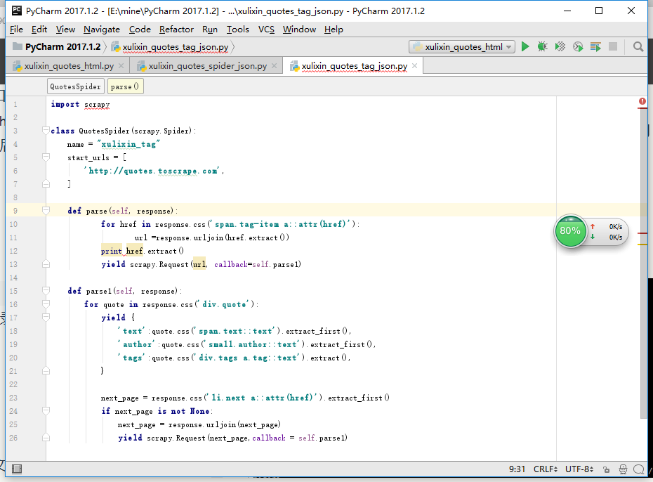Open the Run menu
The image size is (653, 482).
click(x=210, y=30)
